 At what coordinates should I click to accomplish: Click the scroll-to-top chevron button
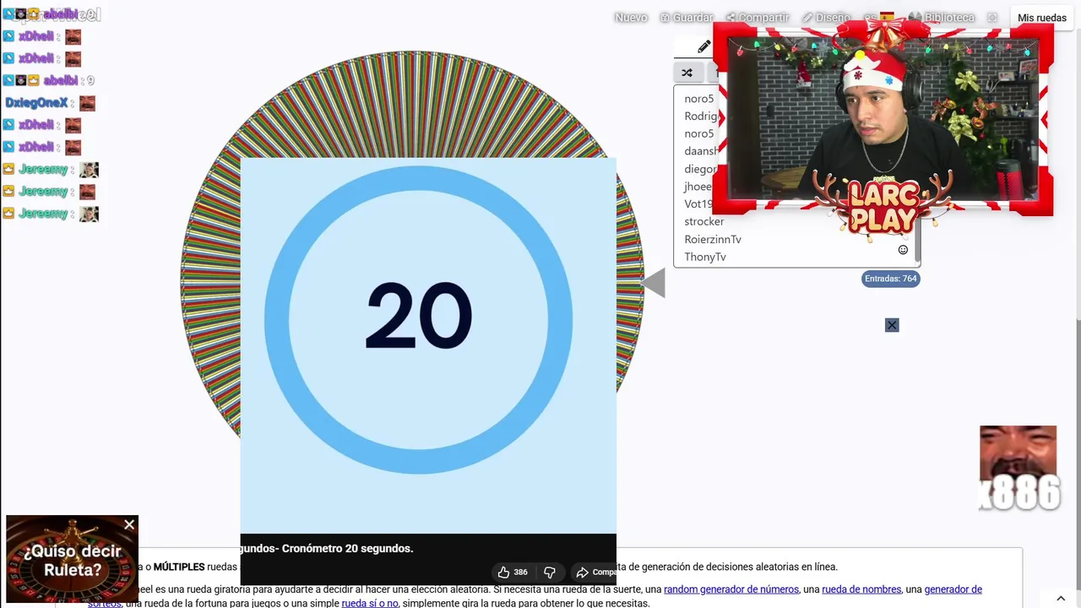tap(1061, 598)
